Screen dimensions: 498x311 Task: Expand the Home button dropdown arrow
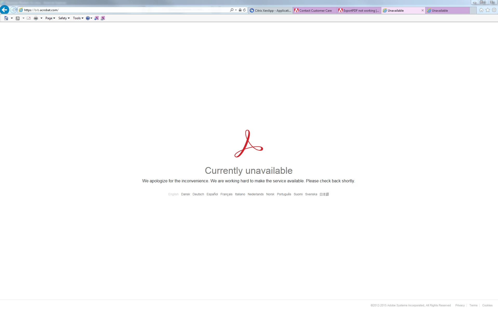click(x=12, y=18)
